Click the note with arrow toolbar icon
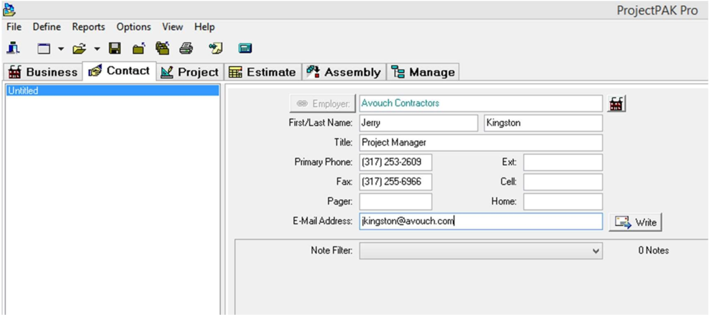Image resolution: width=711 pixels, height=315 pixels. pos(216,49)
